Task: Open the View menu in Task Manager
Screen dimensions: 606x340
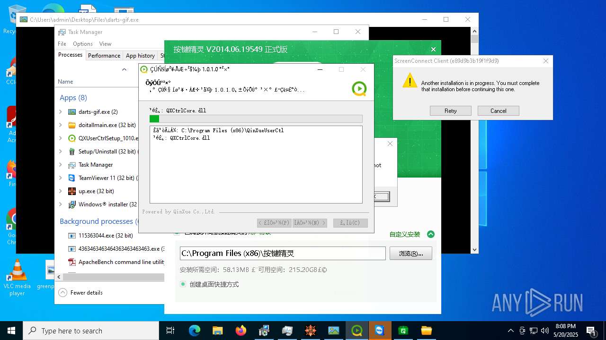Action: click(105, 44)
